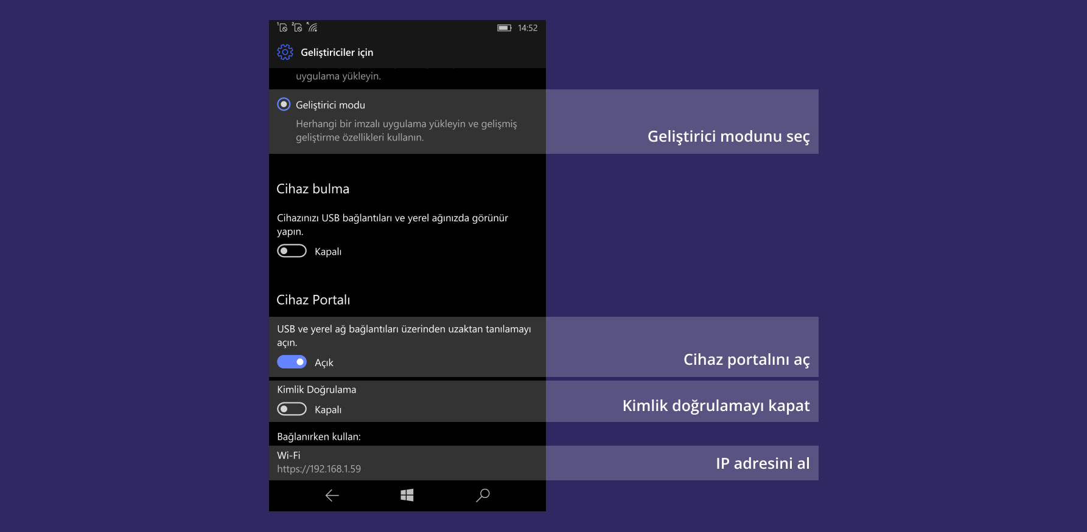Tap the back arrow navigation button
Screen dimensions: 1087x532
[x=332, y=496]
